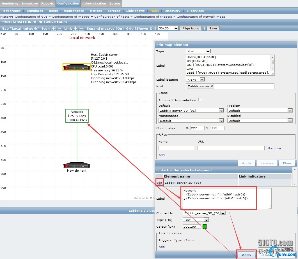Apply the map element changes
Screen dimensions: 298x259
point(246,163)
